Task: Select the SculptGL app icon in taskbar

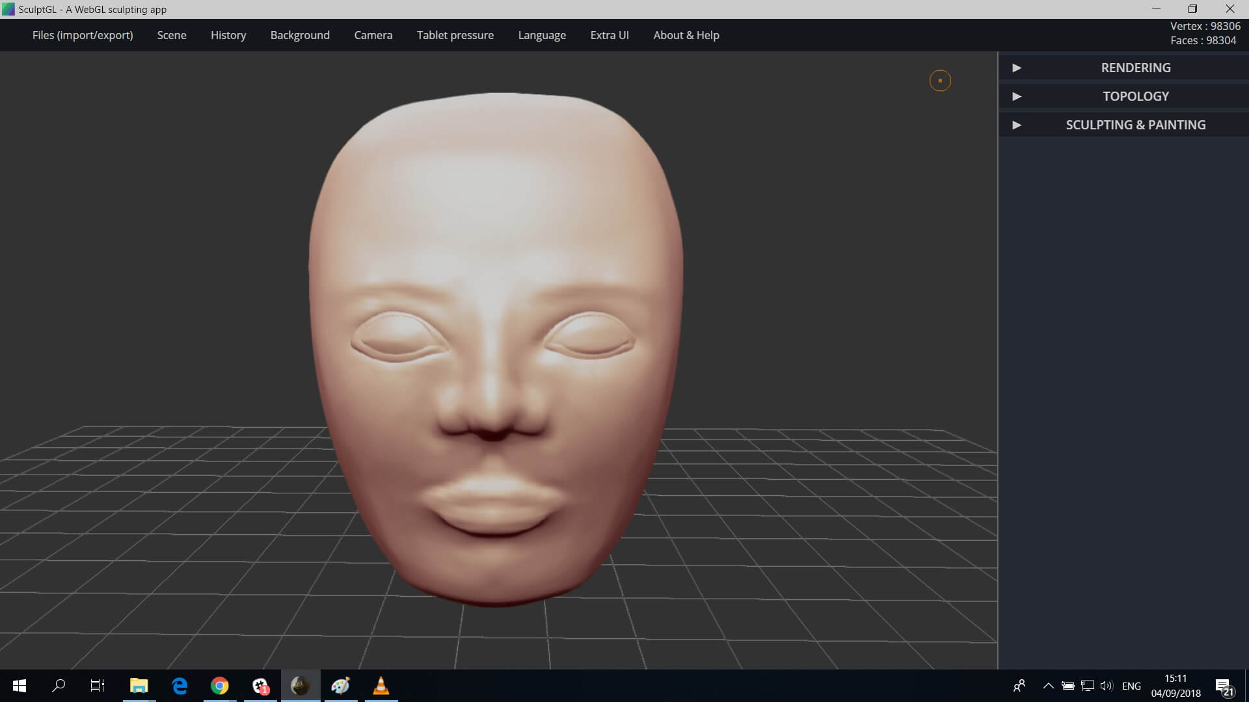Action: 301,685
